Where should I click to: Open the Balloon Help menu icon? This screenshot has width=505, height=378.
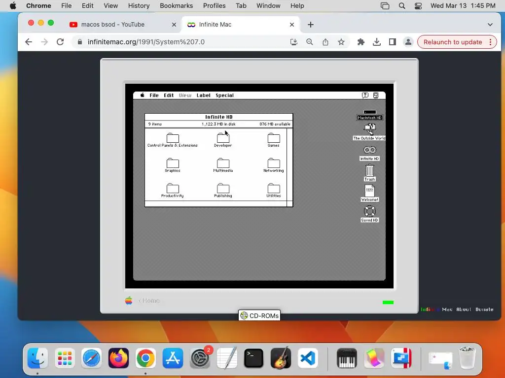click(365, 95)
